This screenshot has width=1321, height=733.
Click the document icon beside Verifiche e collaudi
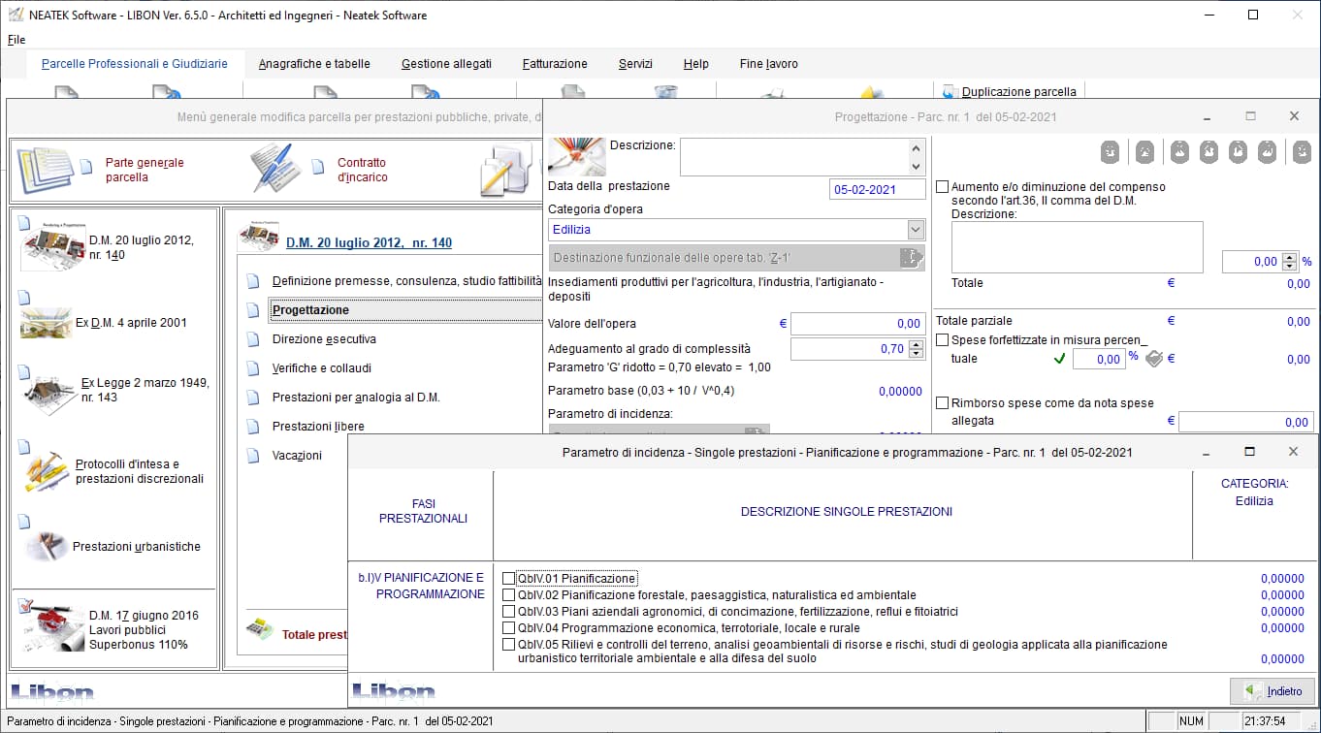(x=253, y=368)
